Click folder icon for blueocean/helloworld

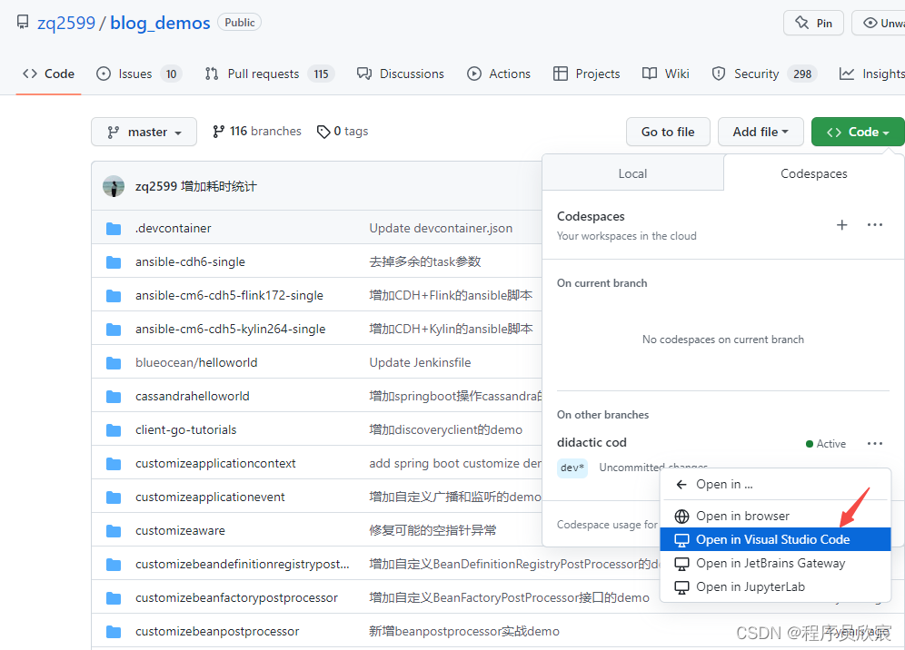click(114, 363)
